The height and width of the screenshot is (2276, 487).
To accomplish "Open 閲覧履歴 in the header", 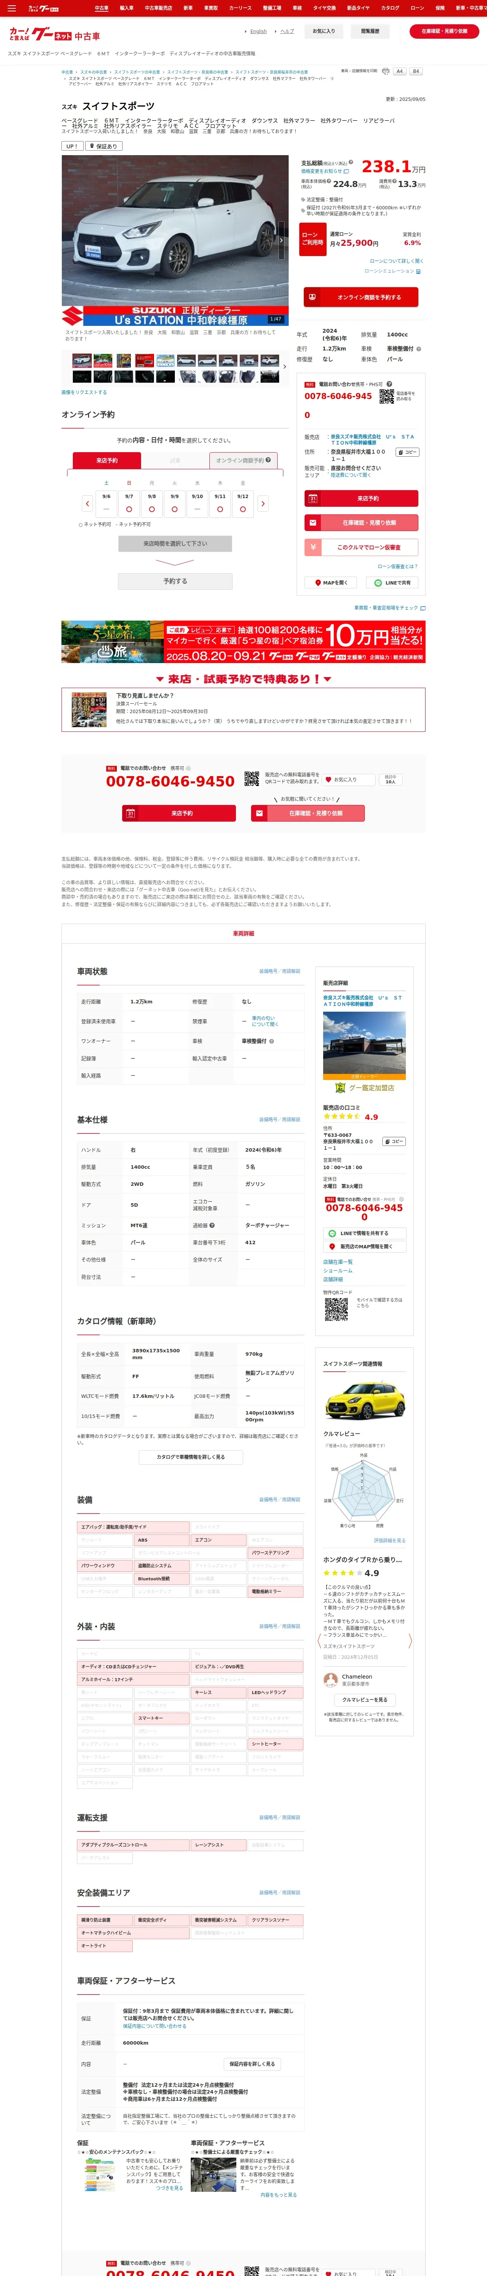I will point(370,31).
